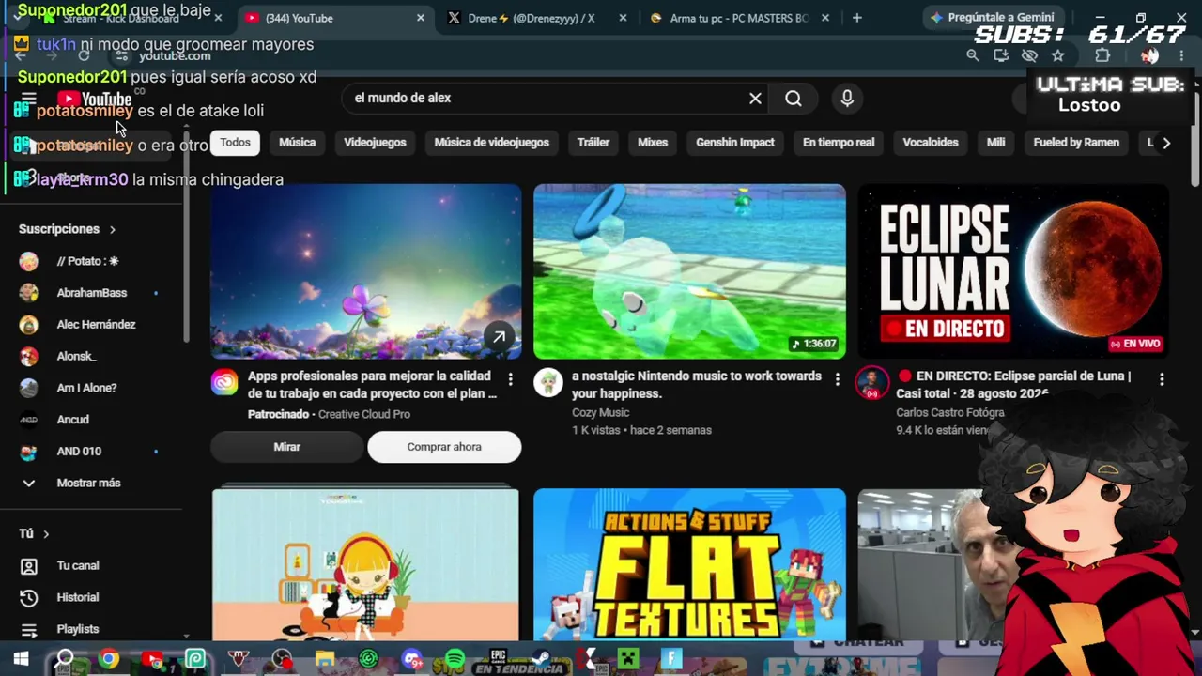This screenshot has height=676, width=1202.
Task: Select the Música filter chip
Action: pos(297,143)
